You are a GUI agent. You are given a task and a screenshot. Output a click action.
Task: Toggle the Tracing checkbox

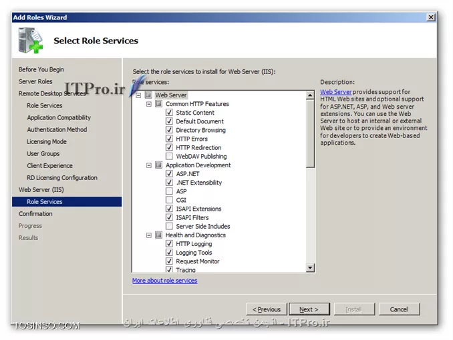(169, 269)
